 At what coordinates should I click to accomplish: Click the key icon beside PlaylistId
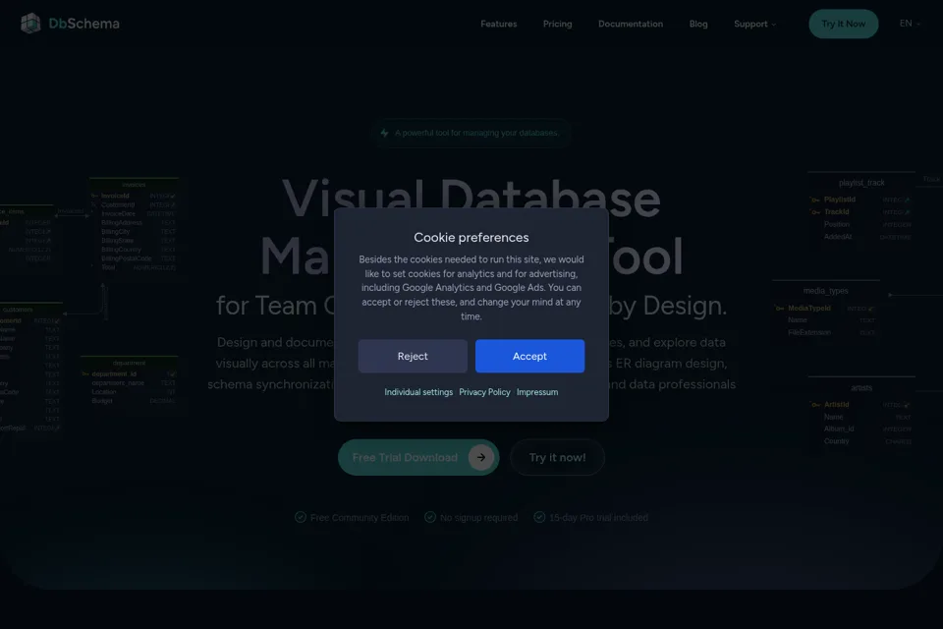click(x=815, y=200)
